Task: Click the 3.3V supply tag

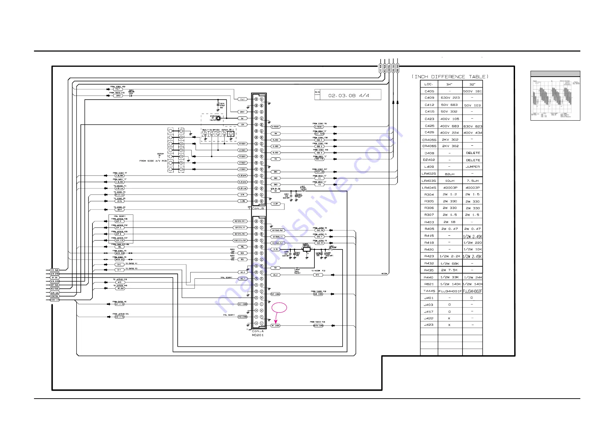Action: pos(276,249)
